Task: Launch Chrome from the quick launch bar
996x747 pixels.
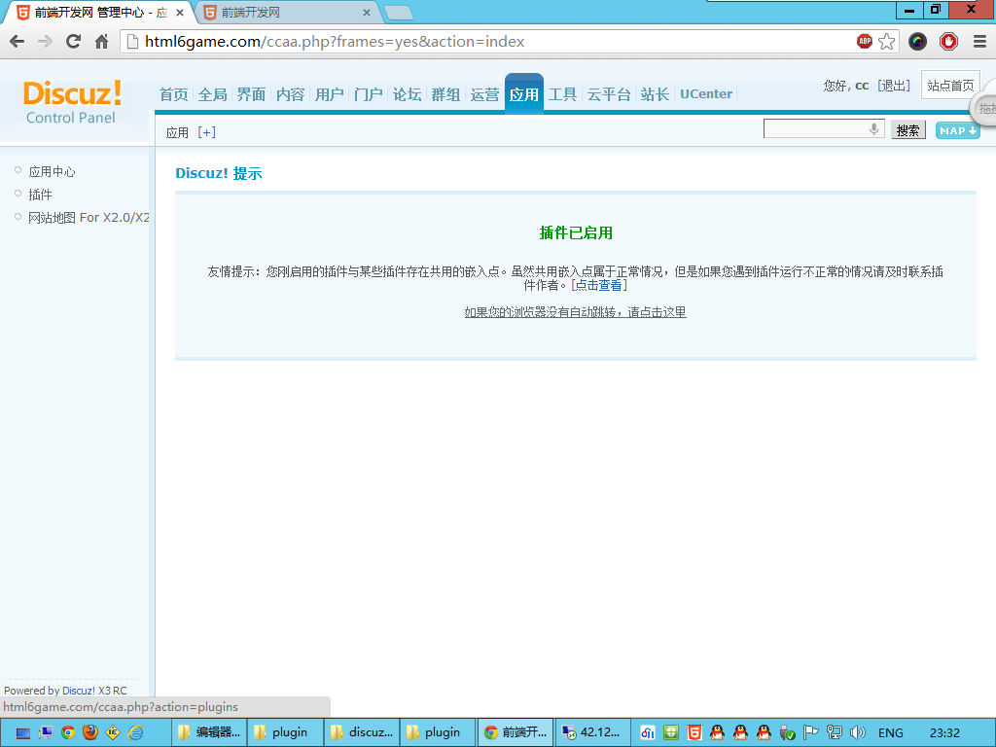Action: [x=68, y=733]
